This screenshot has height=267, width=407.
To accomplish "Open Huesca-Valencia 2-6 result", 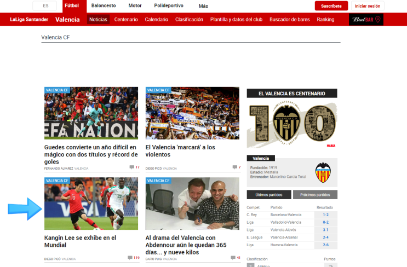I will point(326,245).
